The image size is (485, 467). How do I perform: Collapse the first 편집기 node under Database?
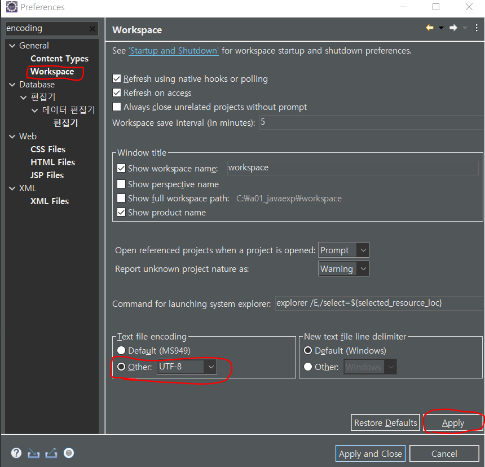[x=24, y=98]
